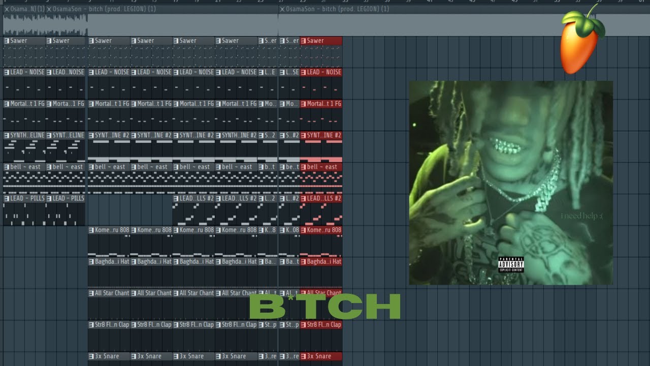
Task: Click pattern icon on red 3x Snare clip
Action: coord(303,356)
